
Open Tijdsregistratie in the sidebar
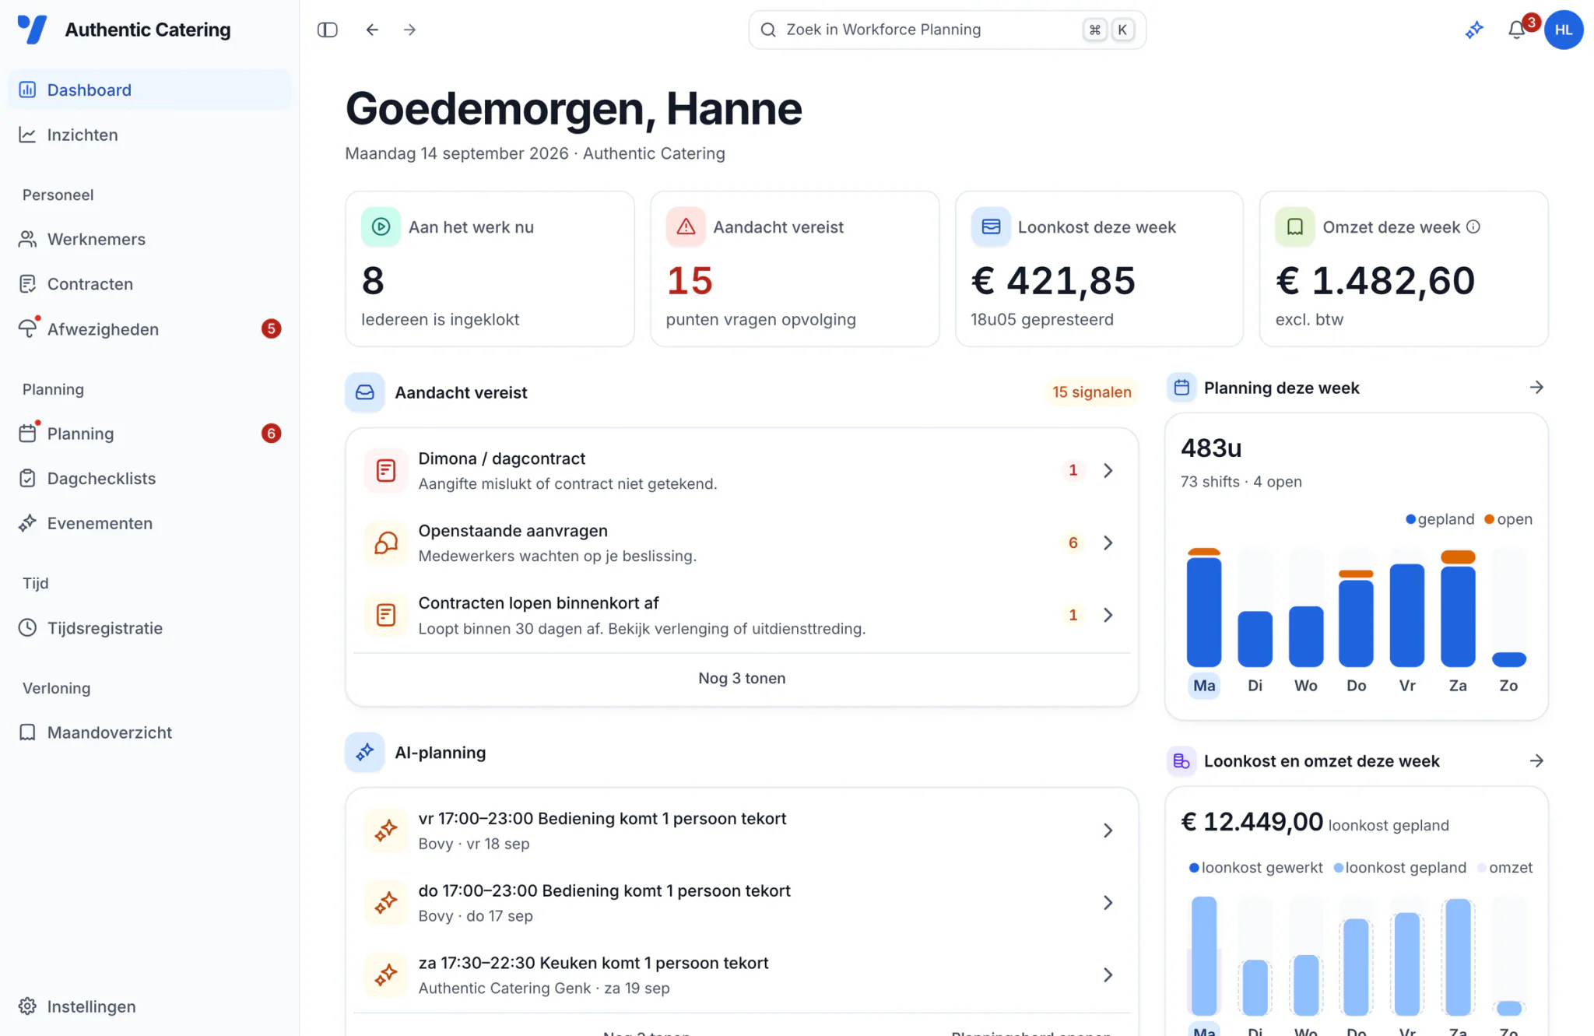click(x=149, y=628)
